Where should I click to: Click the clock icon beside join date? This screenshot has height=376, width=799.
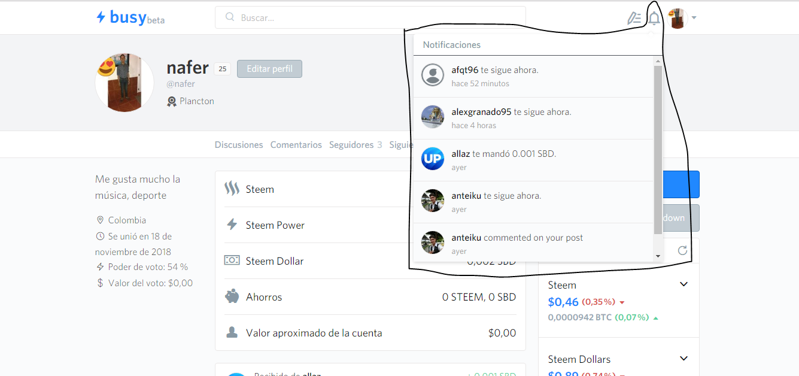(100, 236)
